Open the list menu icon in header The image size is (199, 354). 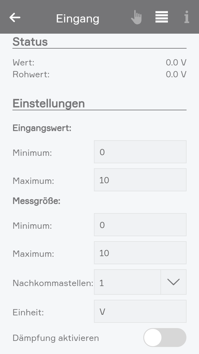162,17
